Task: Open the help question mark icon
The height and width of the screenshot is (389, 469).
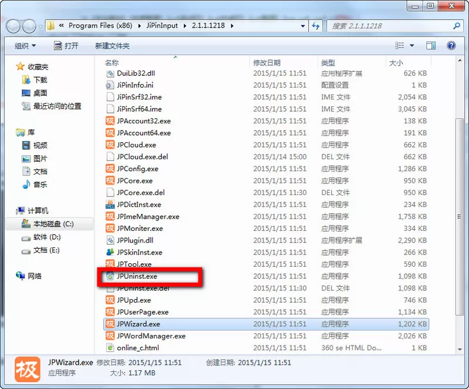Action: coord(451,45)
